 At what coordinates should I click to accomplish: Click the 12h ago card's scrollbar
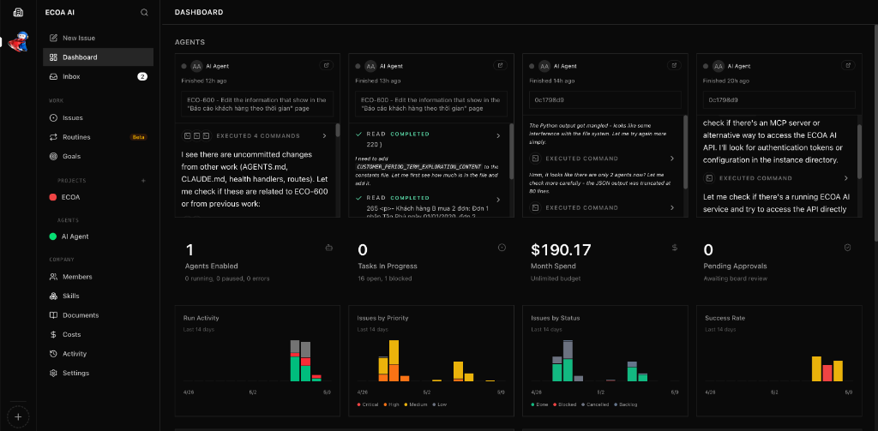click(x=338, y=130)
